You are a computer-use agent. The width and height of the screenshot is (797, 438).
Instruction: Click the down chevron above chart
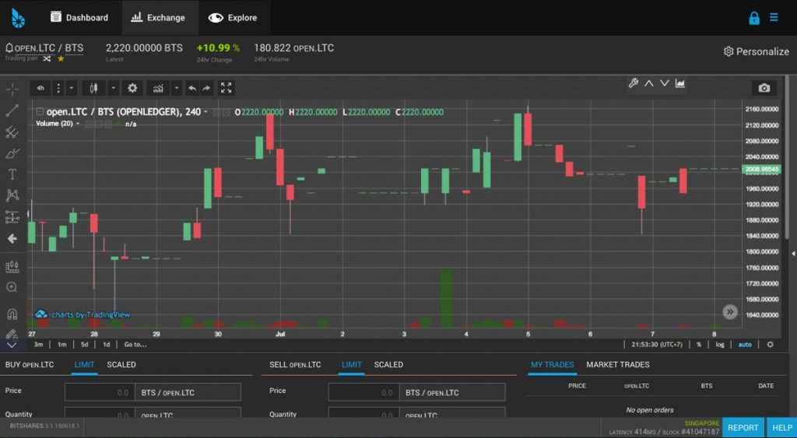click(665, 83)
